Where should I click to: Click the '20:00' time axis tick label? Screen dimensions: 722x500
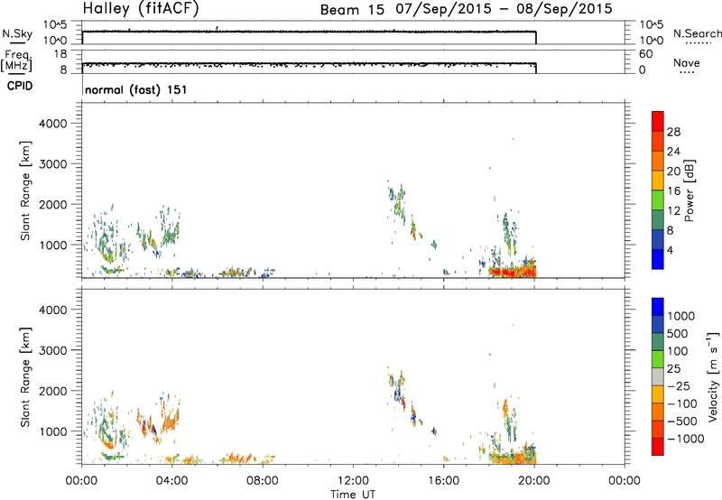coord(533,481)
